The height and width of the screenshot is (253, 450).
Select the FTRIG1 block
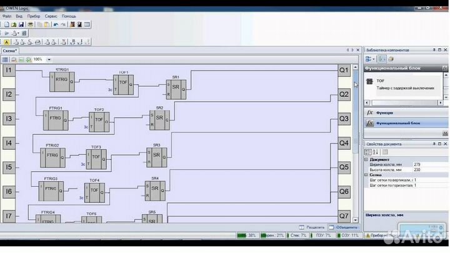point(56,120)
